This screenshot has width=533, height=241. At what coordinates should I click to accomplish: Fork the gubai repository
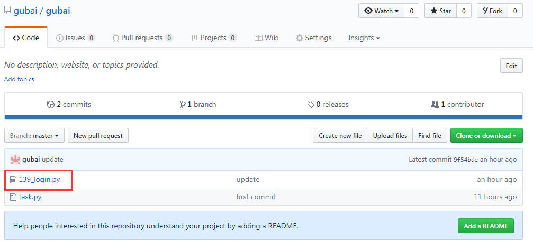click(x=492, y=11)
